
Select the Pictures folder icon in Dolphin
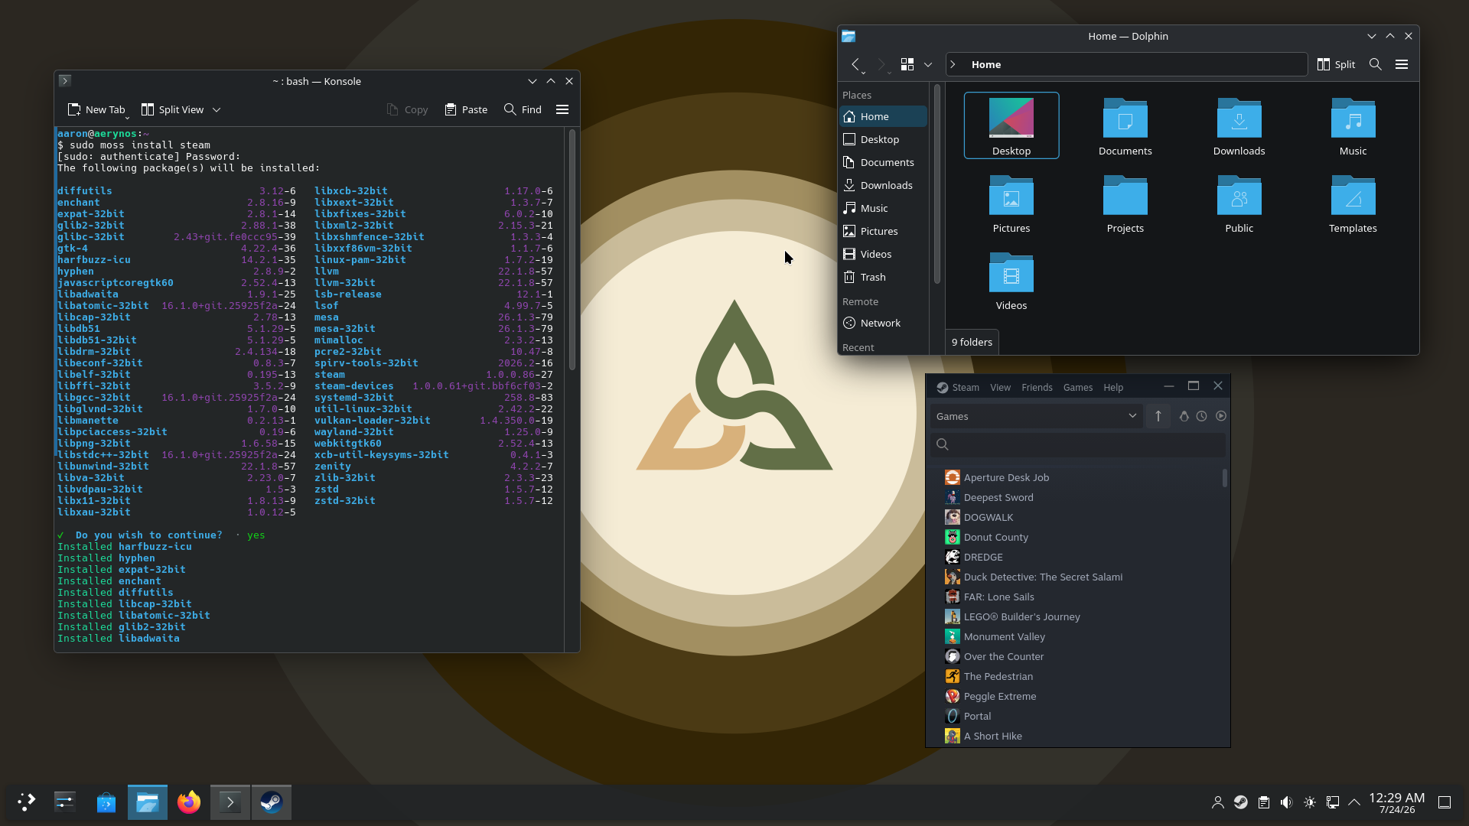[x=1011, y=203]
